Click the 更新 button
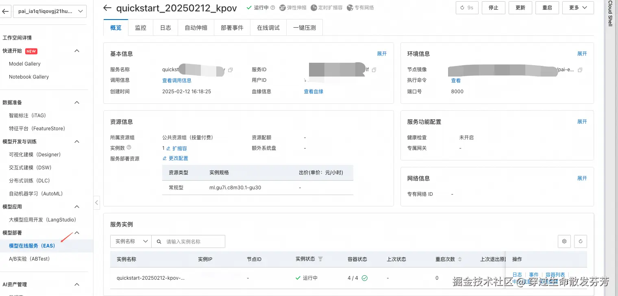 point(520,8)
